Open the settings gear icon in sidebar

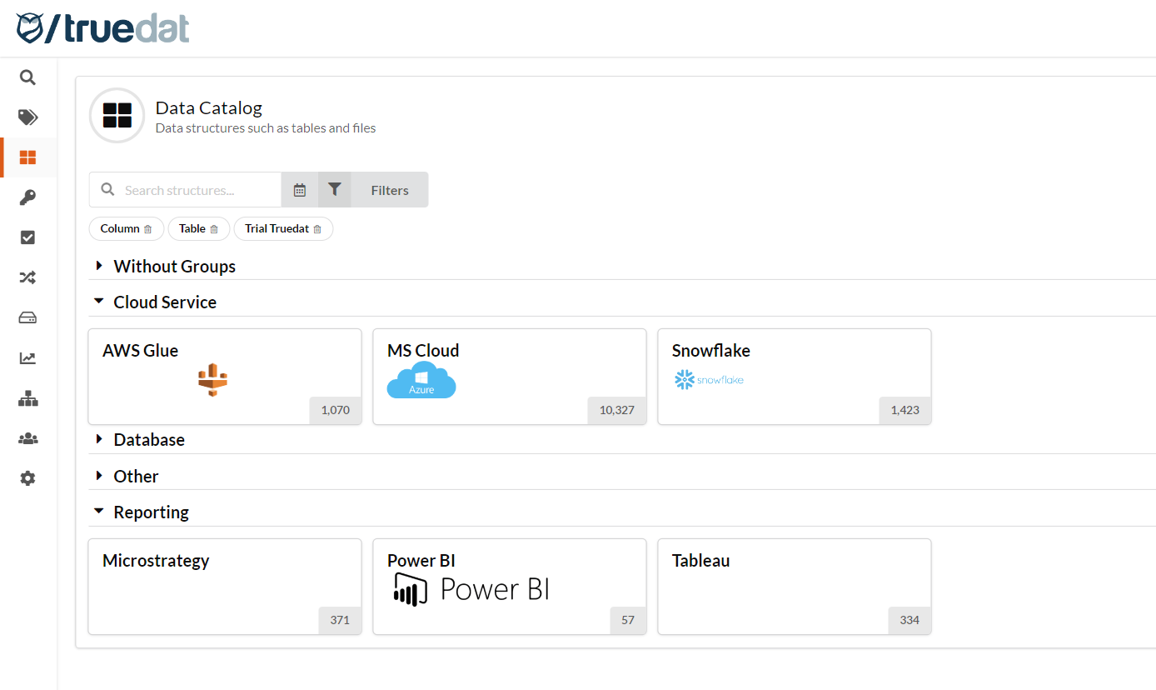click(x=27, y=478)
